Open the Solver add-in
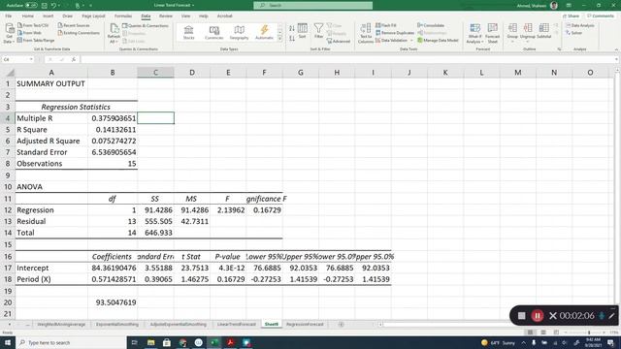The height and width of the screenshot is (349, 621). 573,33
